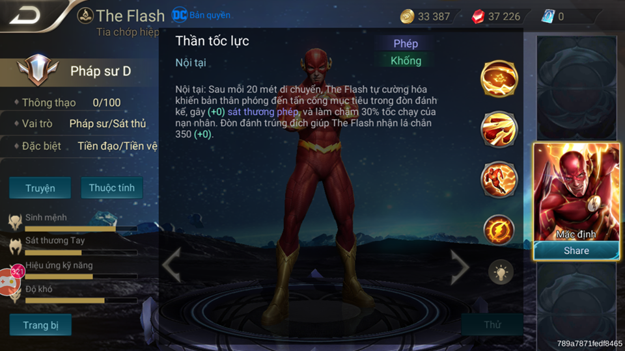Tap the blue voucher ticket icon
The height and width of the screenshot is (351, 625).
click(548, 16)
